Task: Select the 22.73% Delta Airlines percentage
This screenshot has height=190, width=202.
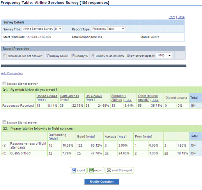Action: (x=78, y=106)
